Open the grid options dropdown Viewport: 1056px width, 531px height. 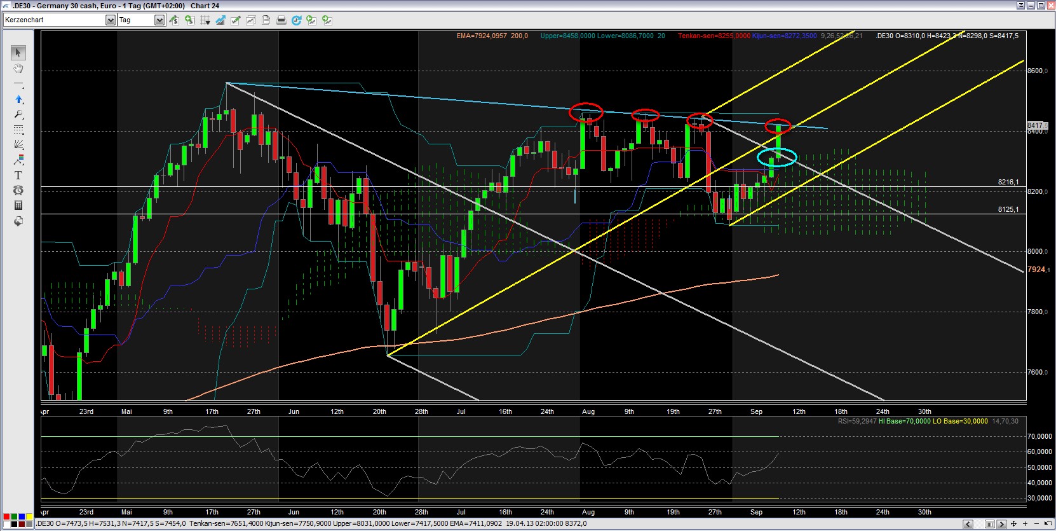tap(205, 20)
